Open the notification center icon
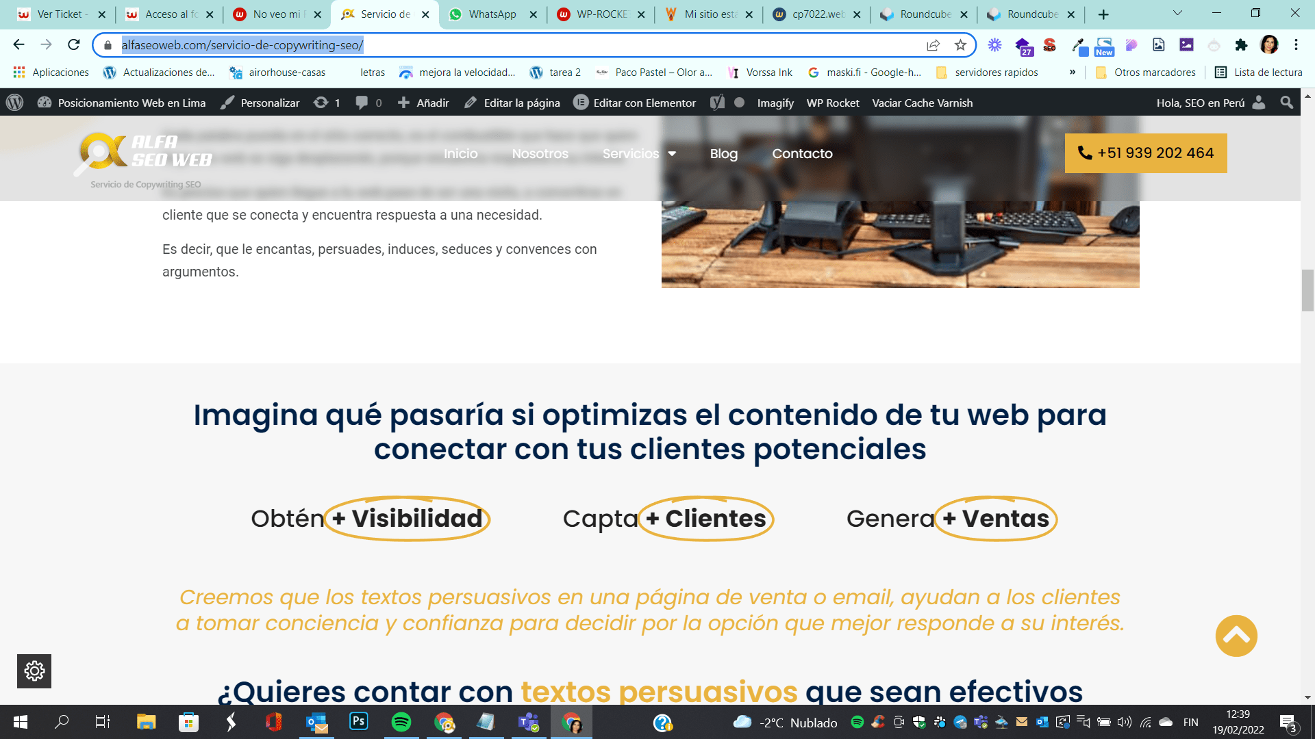 coord(1288,723)
